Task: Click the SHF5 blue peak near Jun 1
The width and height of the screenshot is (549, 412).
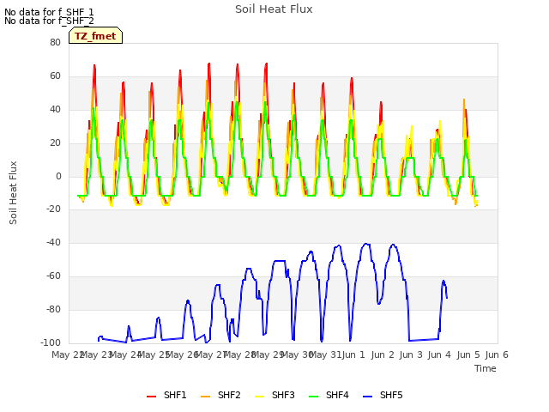Action: 366,244
